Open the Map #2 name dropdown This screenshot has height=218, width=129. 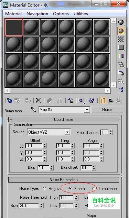click(x=87, y=110)
